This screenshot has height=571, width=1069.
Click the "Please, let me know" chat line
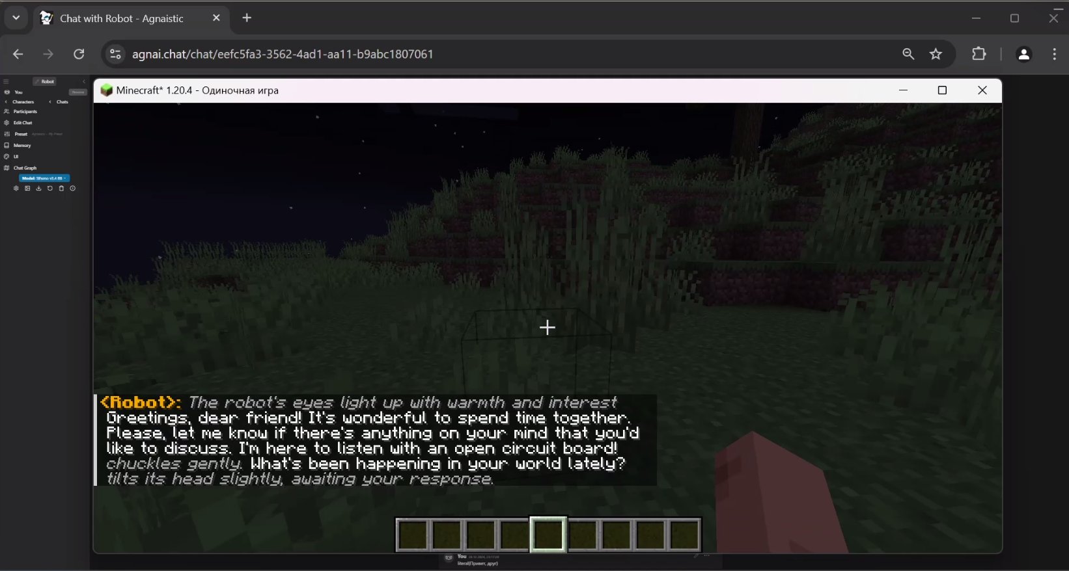coord(373,433)
